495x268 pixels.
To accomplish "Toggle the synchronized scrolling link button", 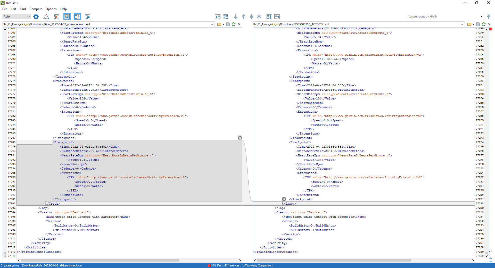I will tap(67, 17).
